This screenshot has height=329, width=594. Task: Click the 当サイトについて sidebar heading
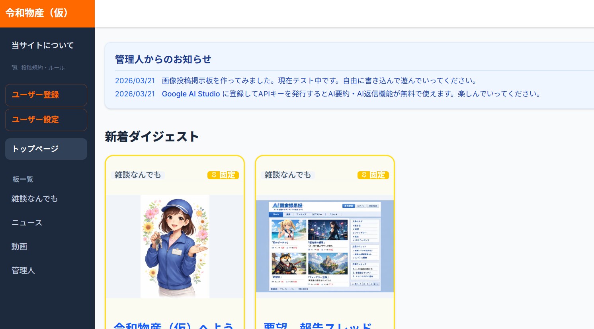(x=43, y=45)
